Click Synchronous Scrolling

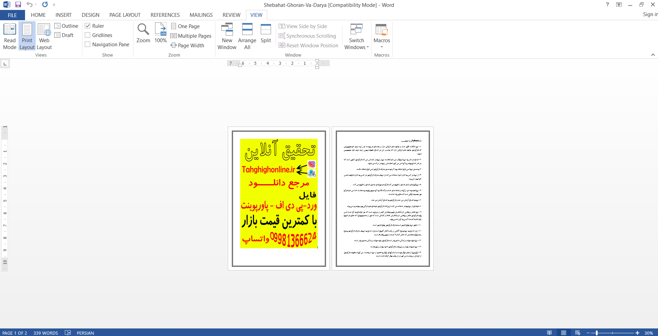point(307,36)
